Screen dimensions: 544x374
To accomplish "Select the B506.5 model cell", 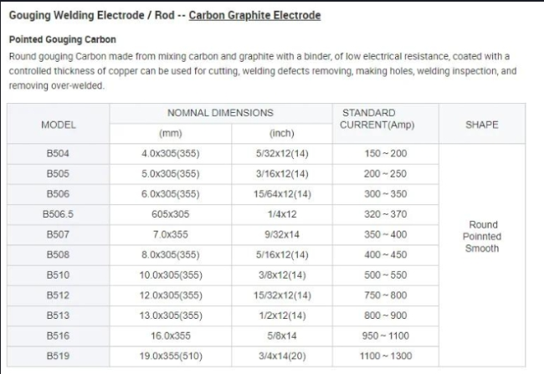I will [59, 214].
